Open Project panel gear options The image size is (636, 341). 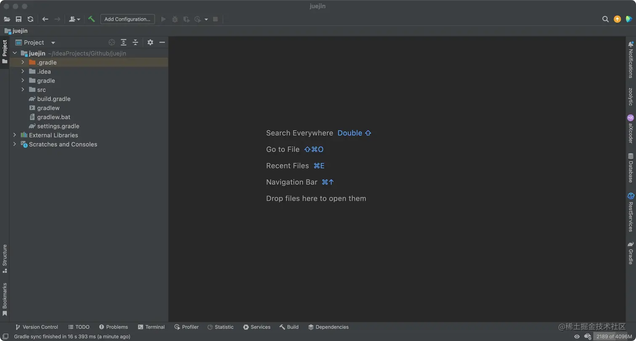pyautogui.click(x=150, y=42)
